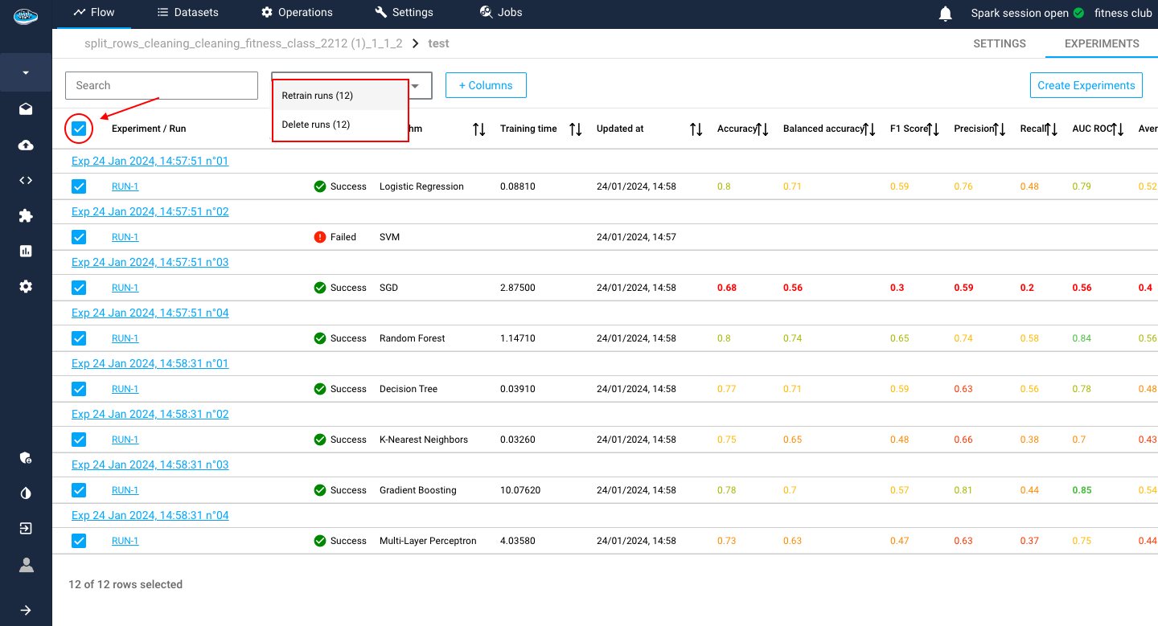Click the notification bell icon
Screen dimensions: 1158x626
946,14
